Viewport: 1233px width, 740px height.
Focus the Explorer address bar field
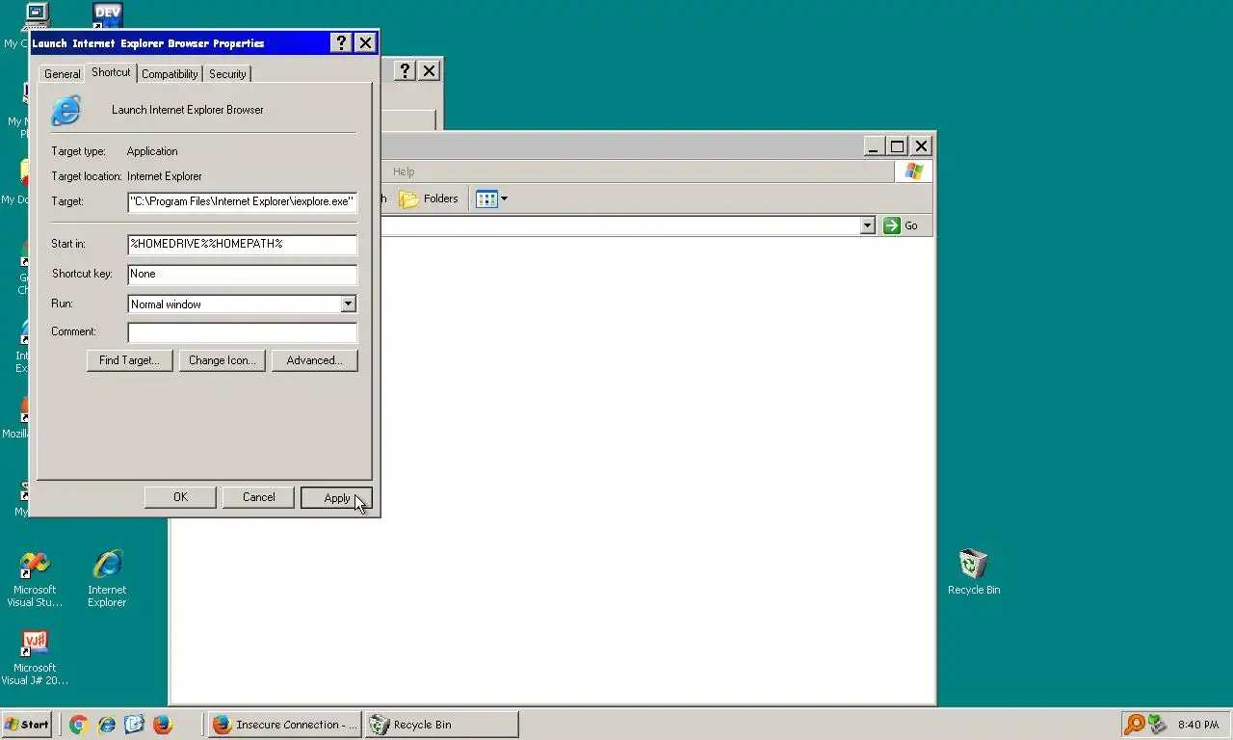(x=618, y=225)
